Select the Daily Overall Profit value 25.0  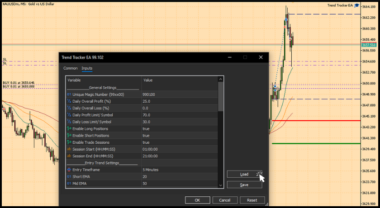[146, 101]
